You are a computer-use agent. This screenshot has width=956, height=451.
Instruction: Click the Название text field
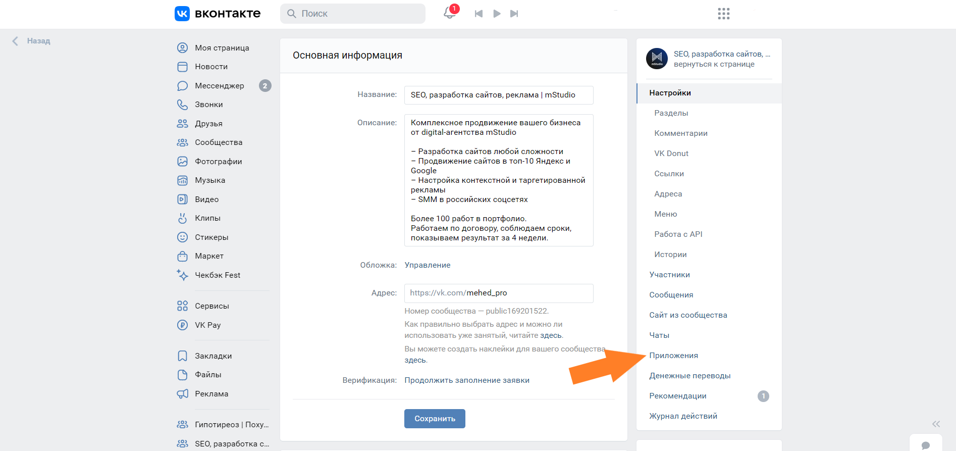click(499, 95)
